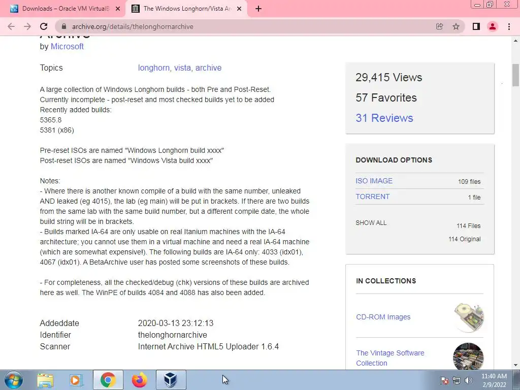Open the Microsoft creator link
This screenshot has height=390, width=520.
point(67,46)
